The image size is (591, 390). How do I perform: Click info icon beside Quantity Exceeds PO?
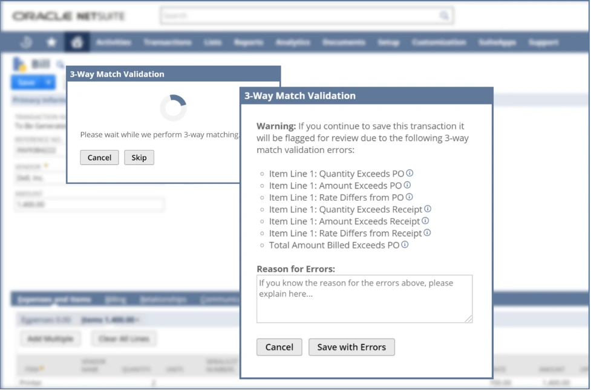click(410, 174)
